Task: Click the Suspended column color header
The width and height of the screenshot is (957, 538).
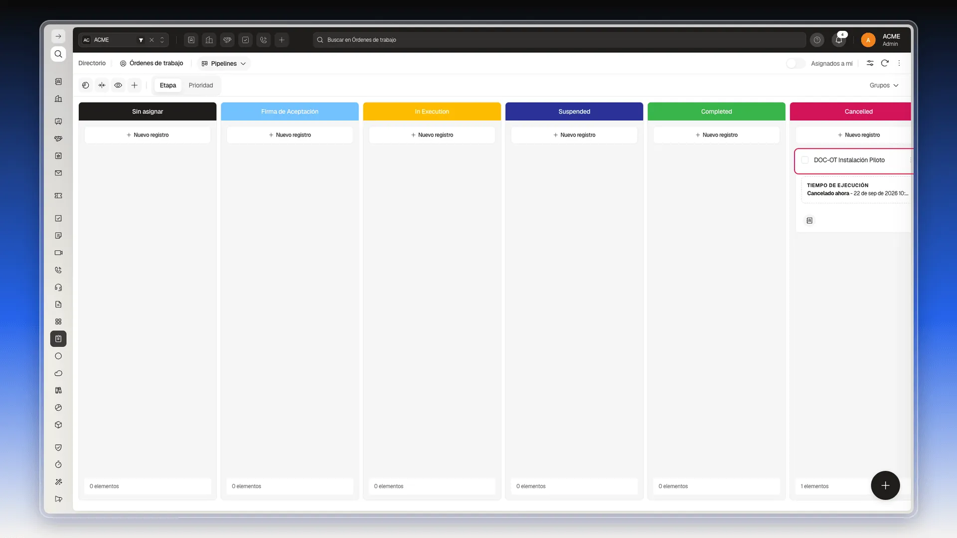Action: coord(574,112)
